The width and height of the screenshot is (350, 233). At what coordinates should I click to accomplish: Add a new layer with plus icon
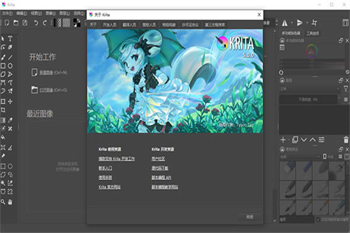coord(283,140)
